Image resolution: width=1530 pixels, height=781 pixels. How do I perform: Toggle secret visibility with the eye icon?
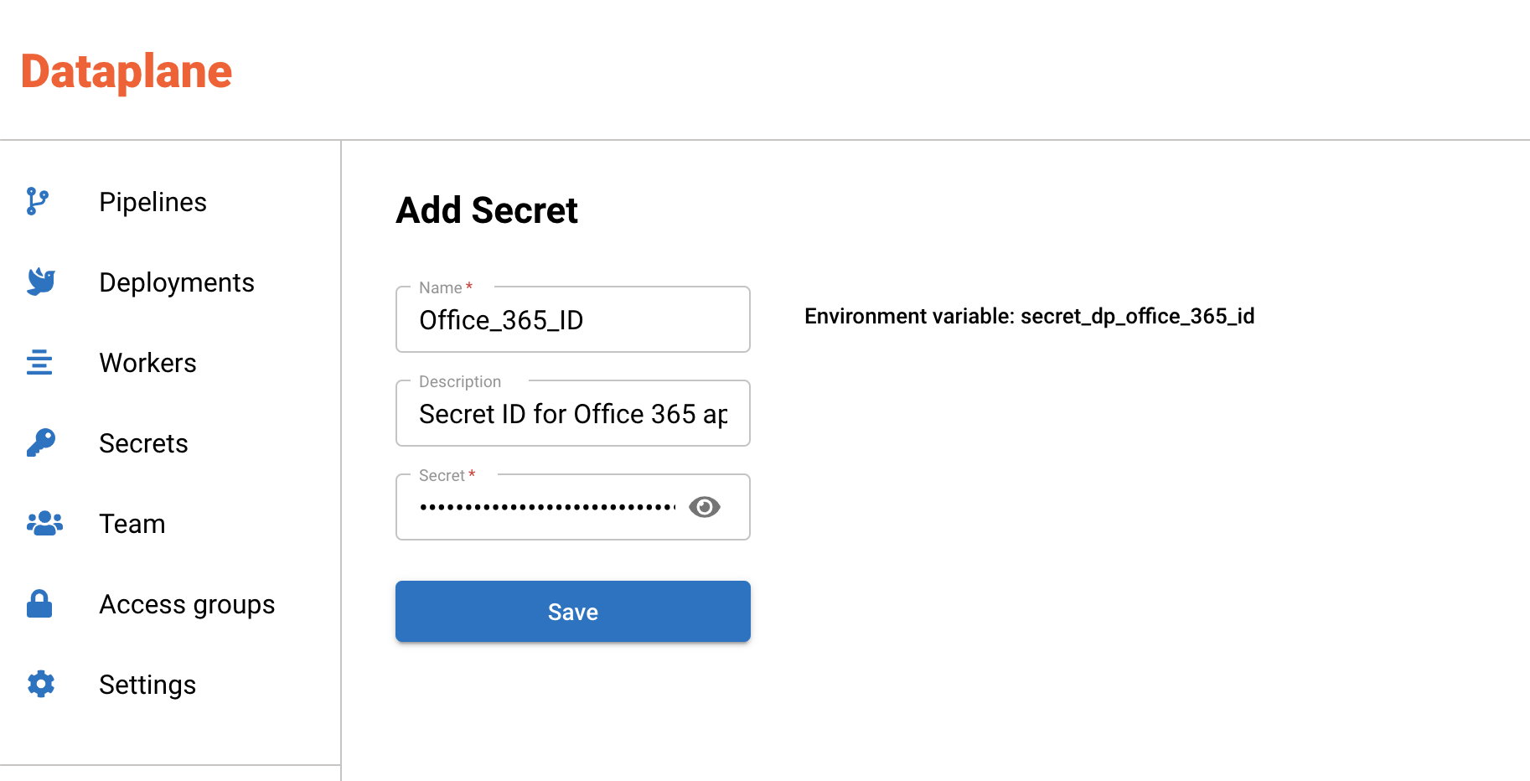(x=705, y=506)
